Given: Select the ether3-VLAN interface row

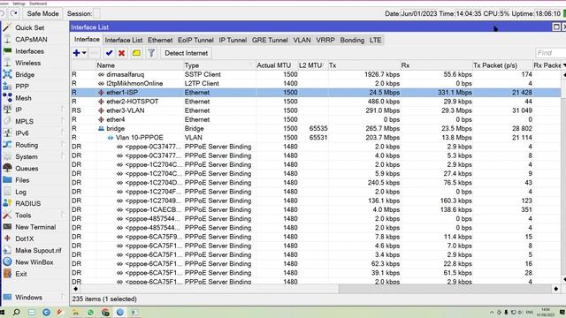Looking at the screenshot, I should (316, 110).
